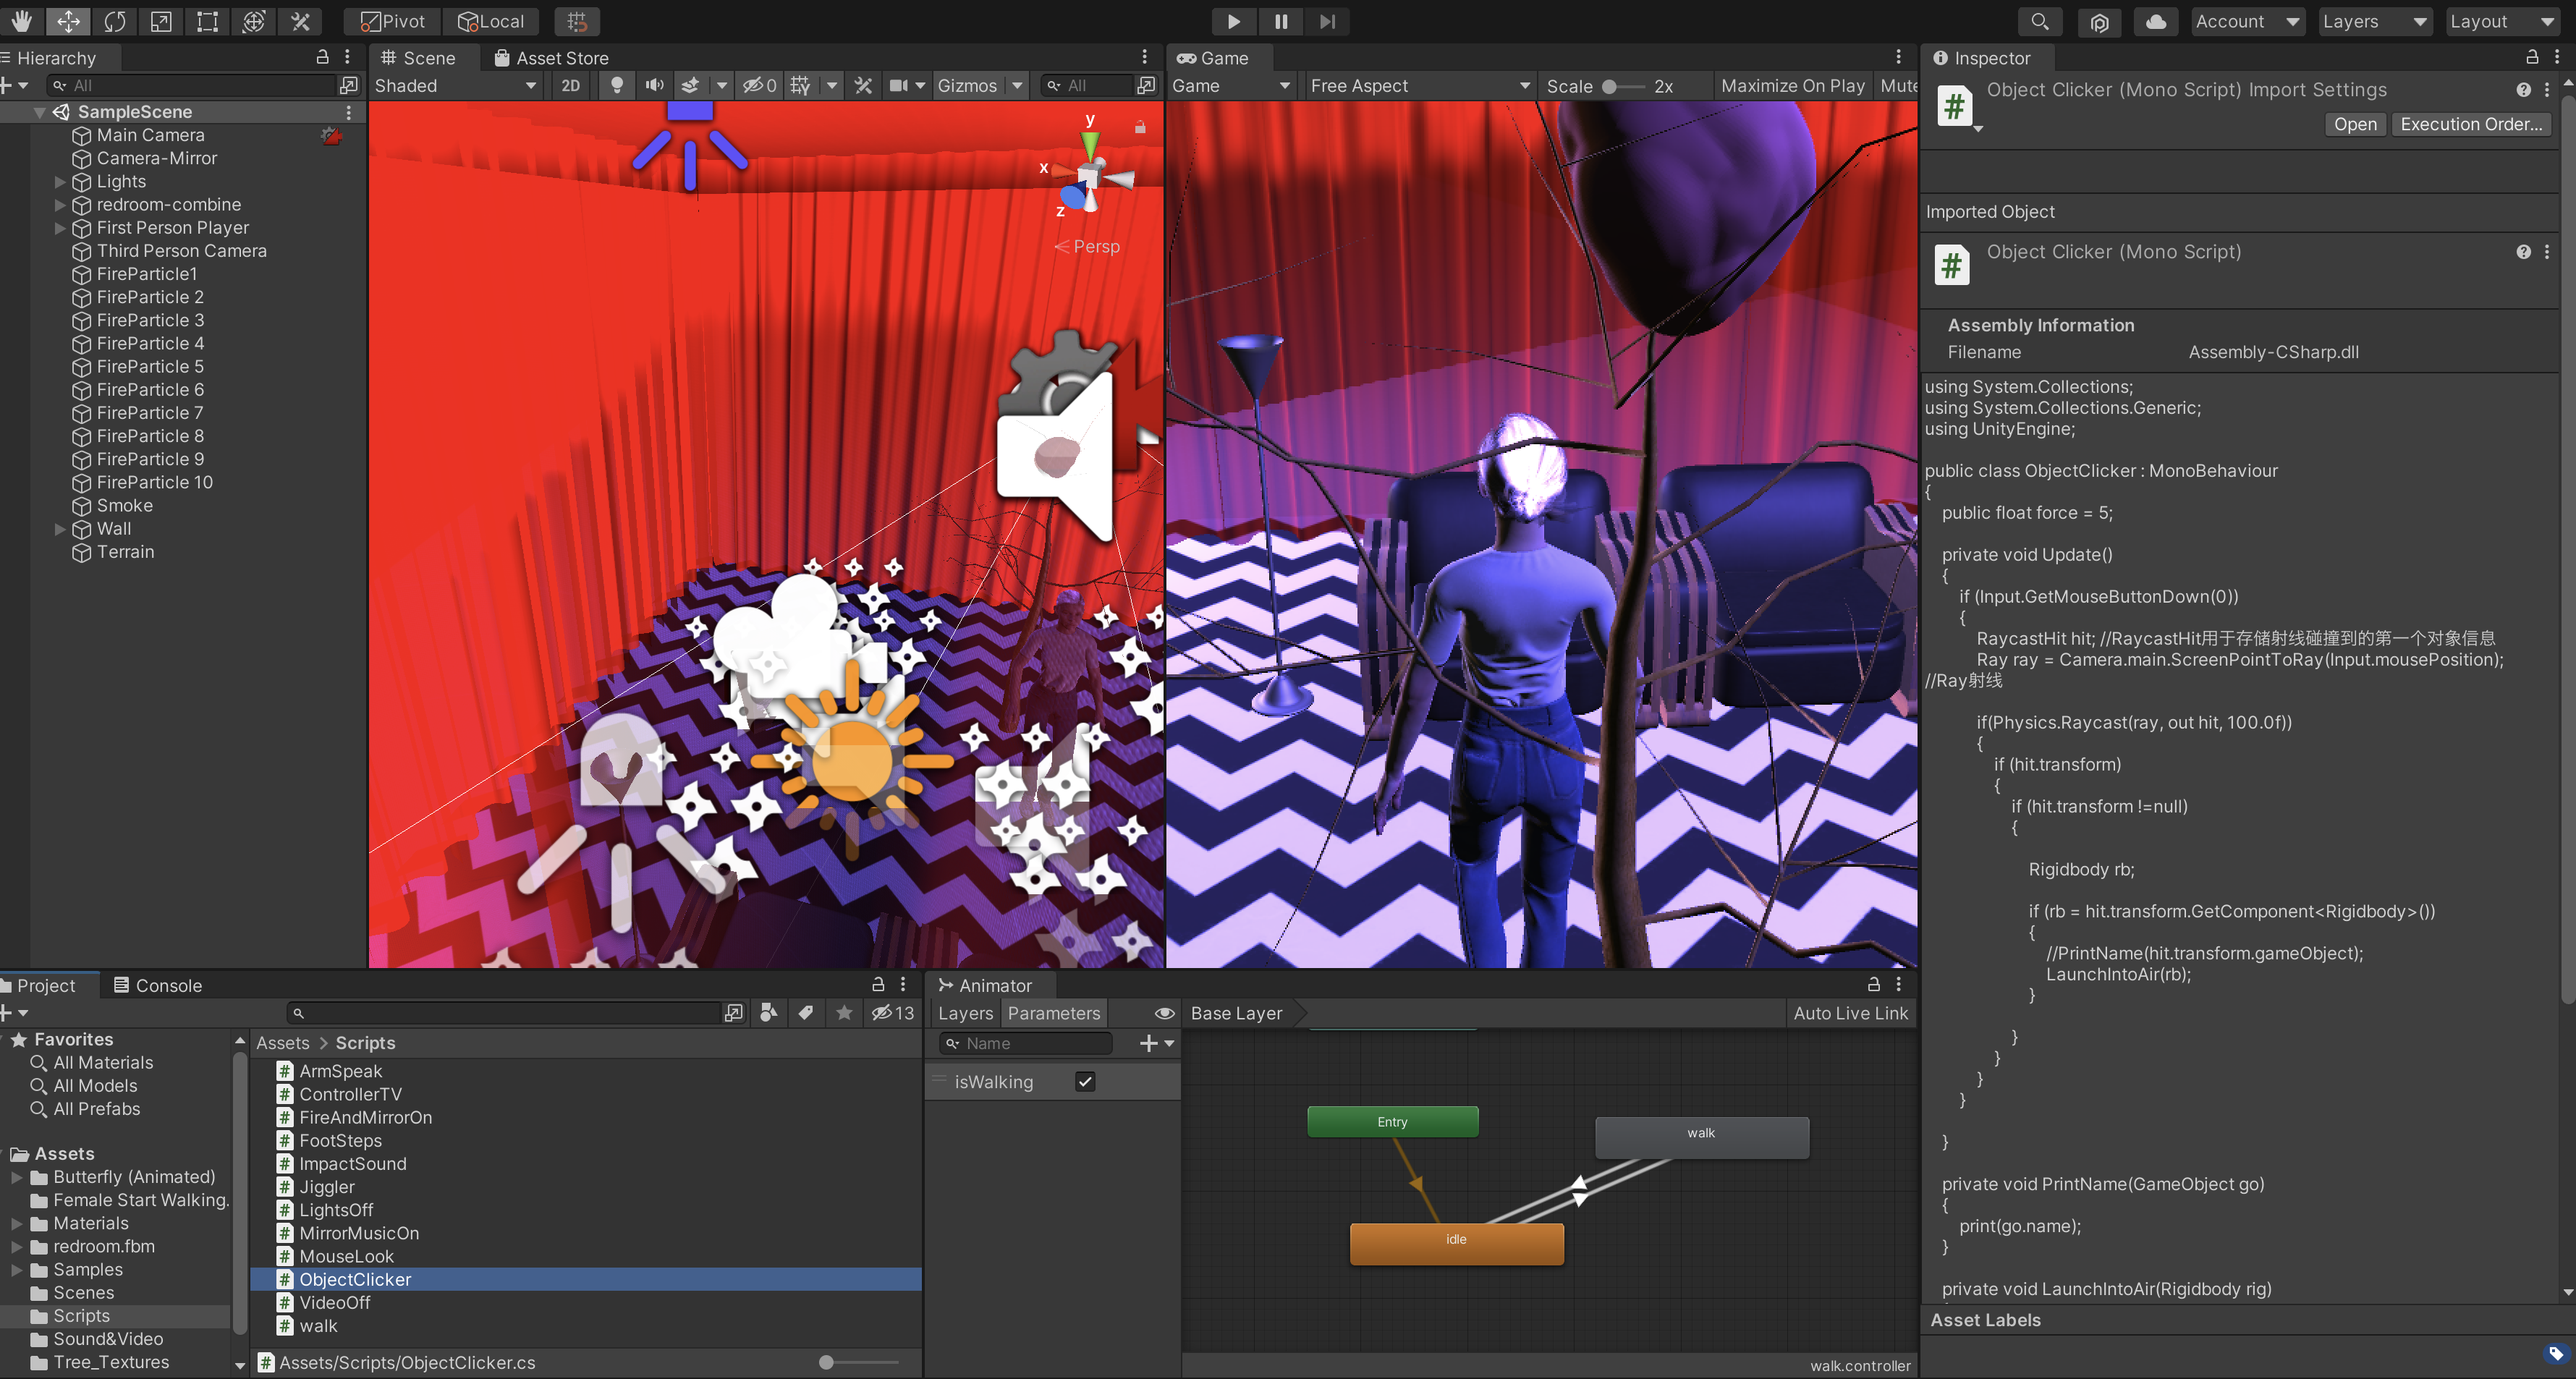Toggle scene audio speaker icon

point(654,86)
